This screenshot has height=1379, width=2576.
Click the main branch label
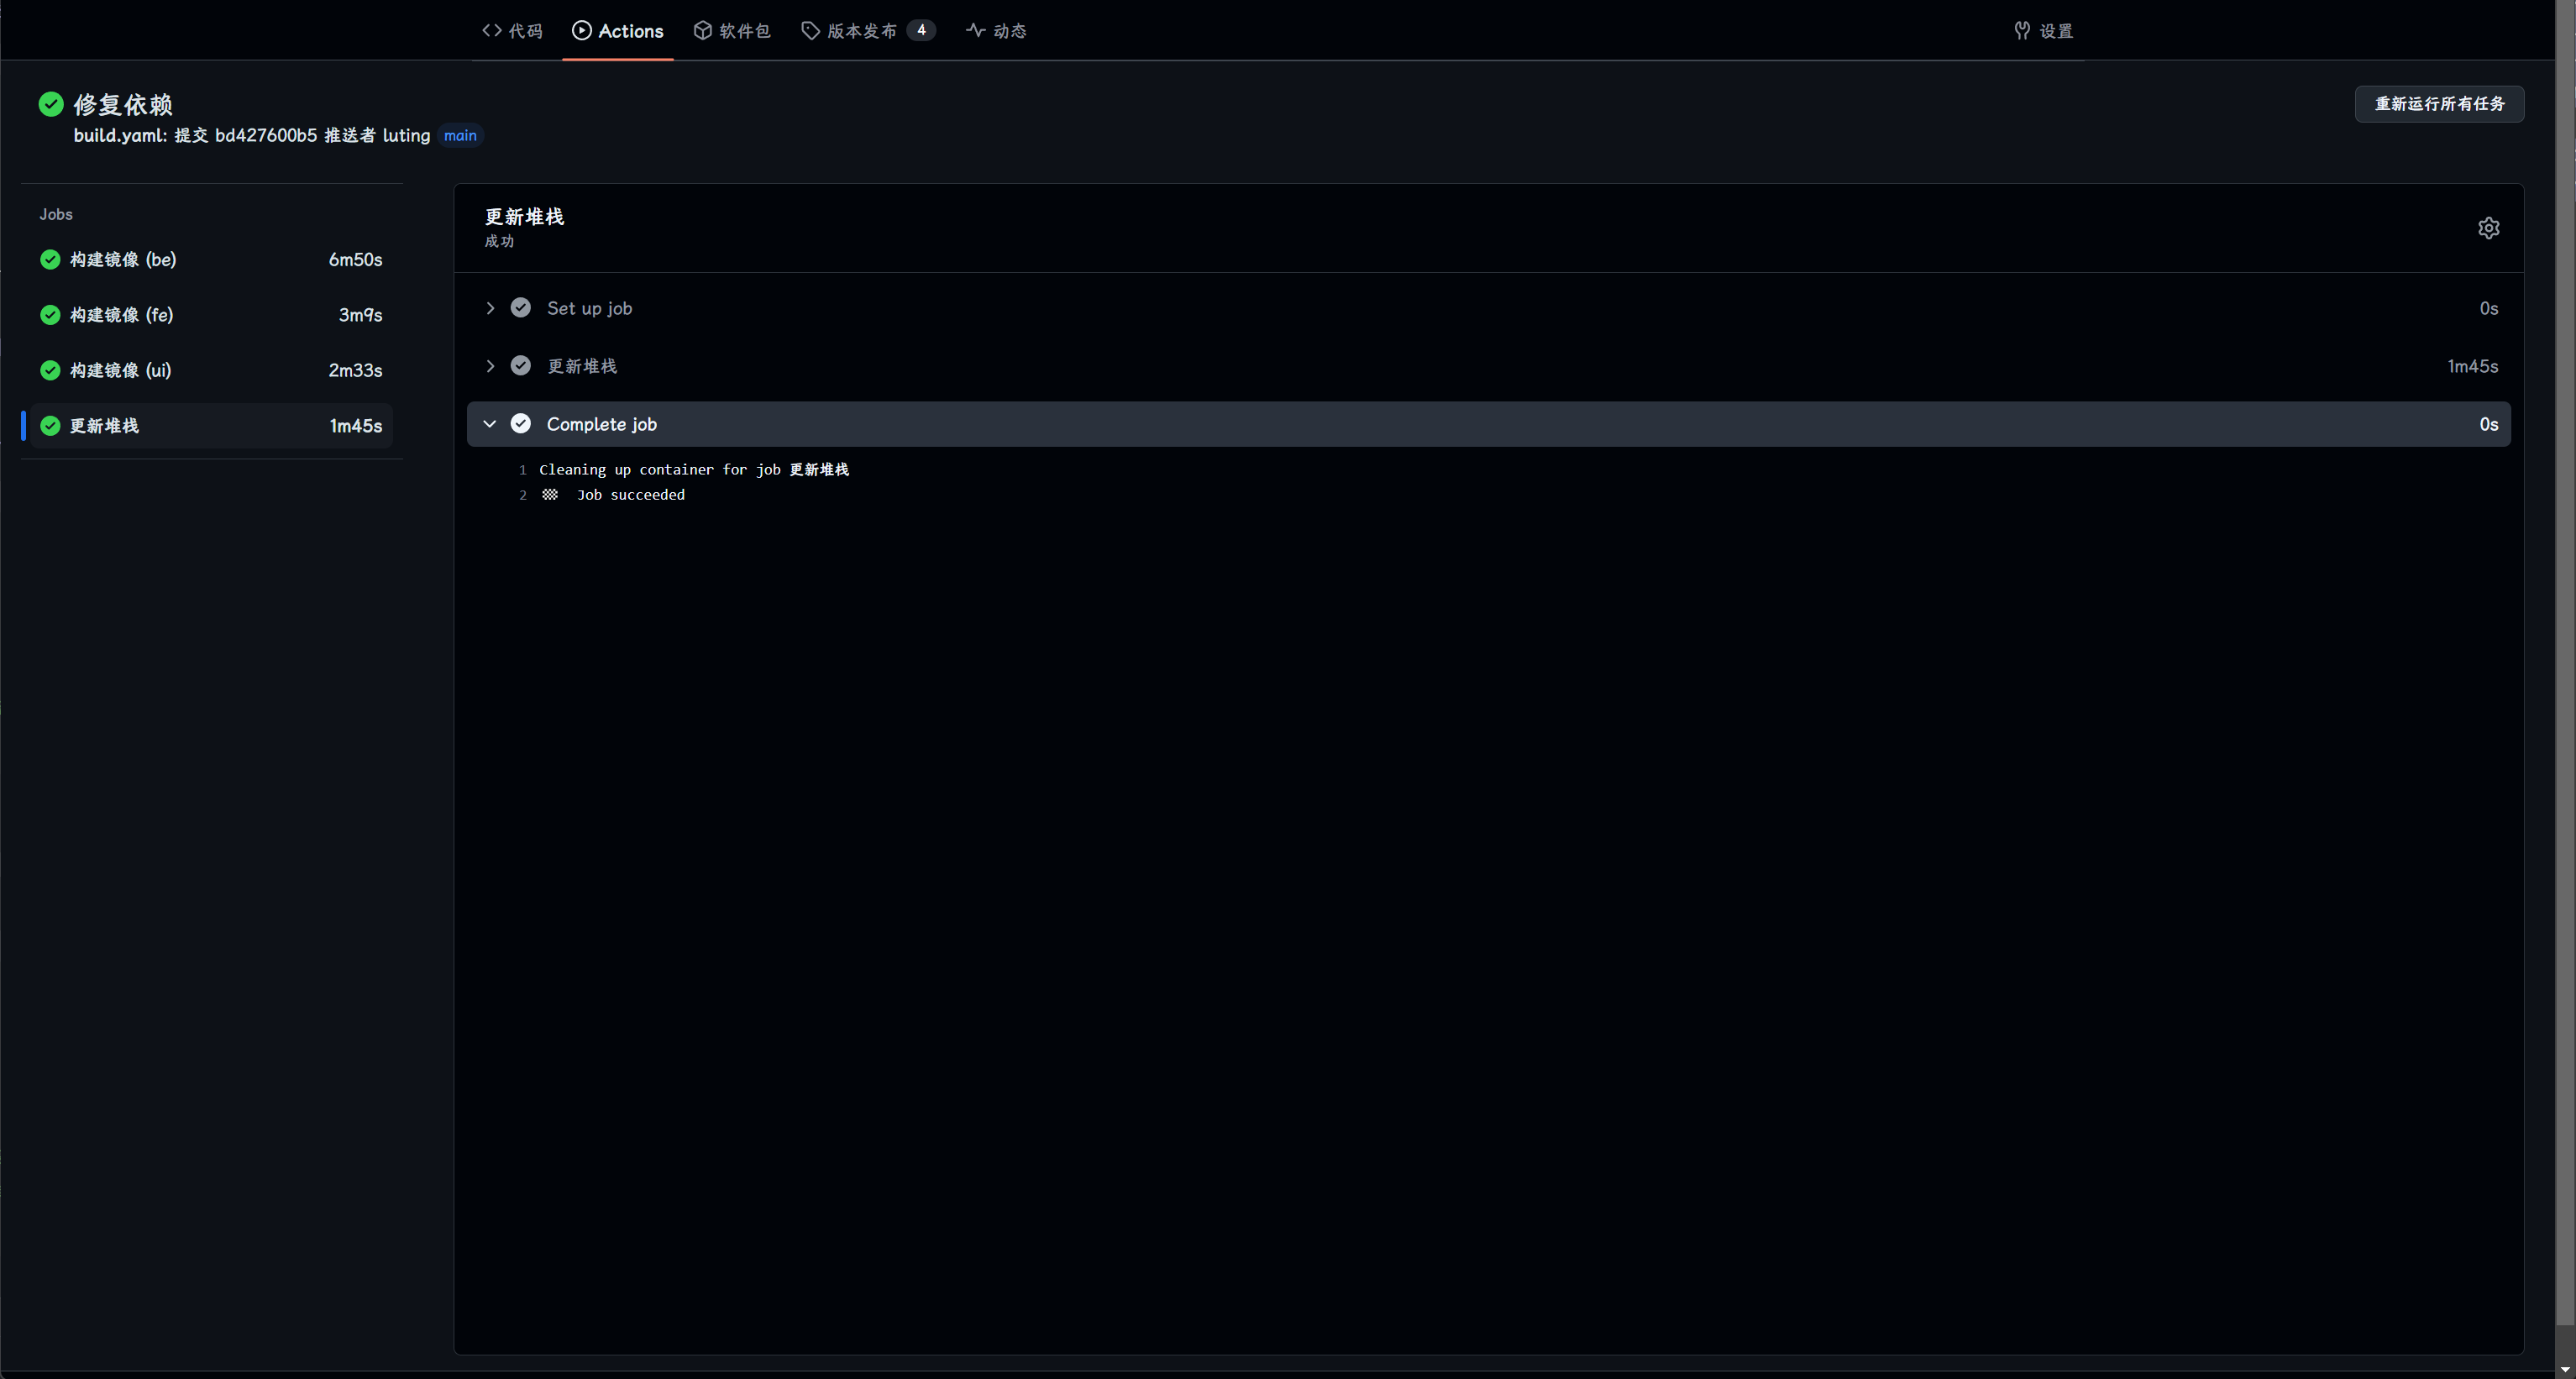tap(460, 136)
